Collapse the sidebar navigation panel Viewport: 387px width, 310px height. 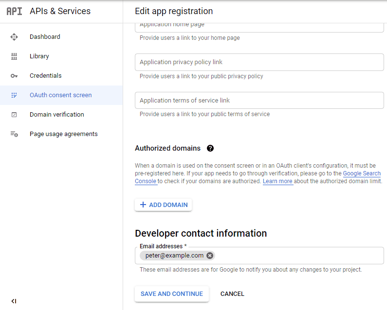coord(14,301)
